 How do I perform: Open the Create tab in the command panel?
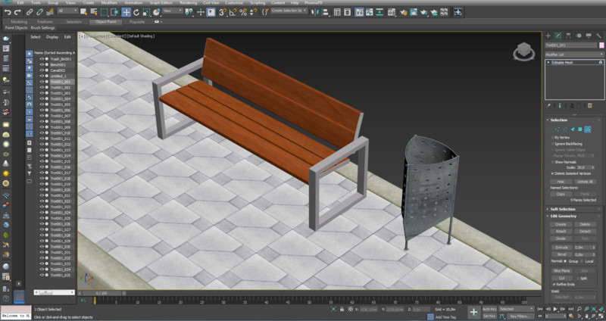pos(548,36)
